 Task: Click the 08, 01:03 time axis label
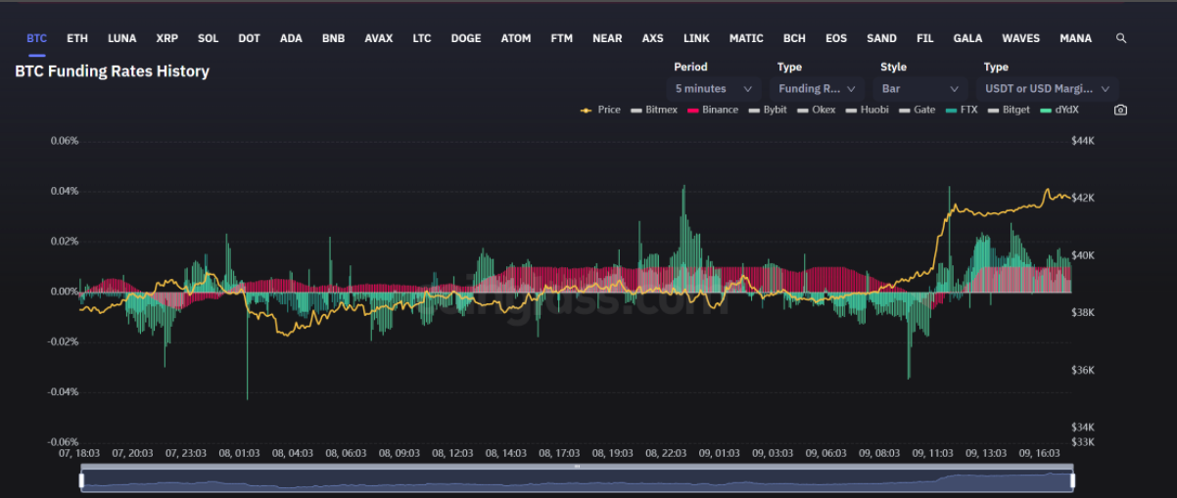coord(239,453)
